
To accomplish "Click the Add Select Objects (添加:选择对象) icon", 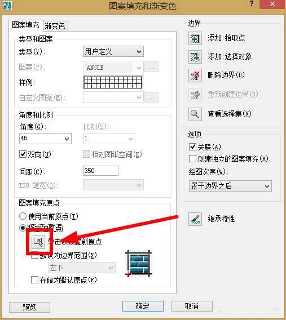I will coord(195,57).
